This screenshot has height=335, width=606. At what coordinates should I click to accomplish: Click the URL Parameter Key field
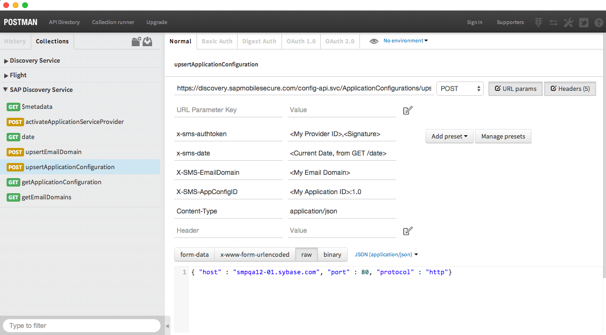(x=229, y=110)
